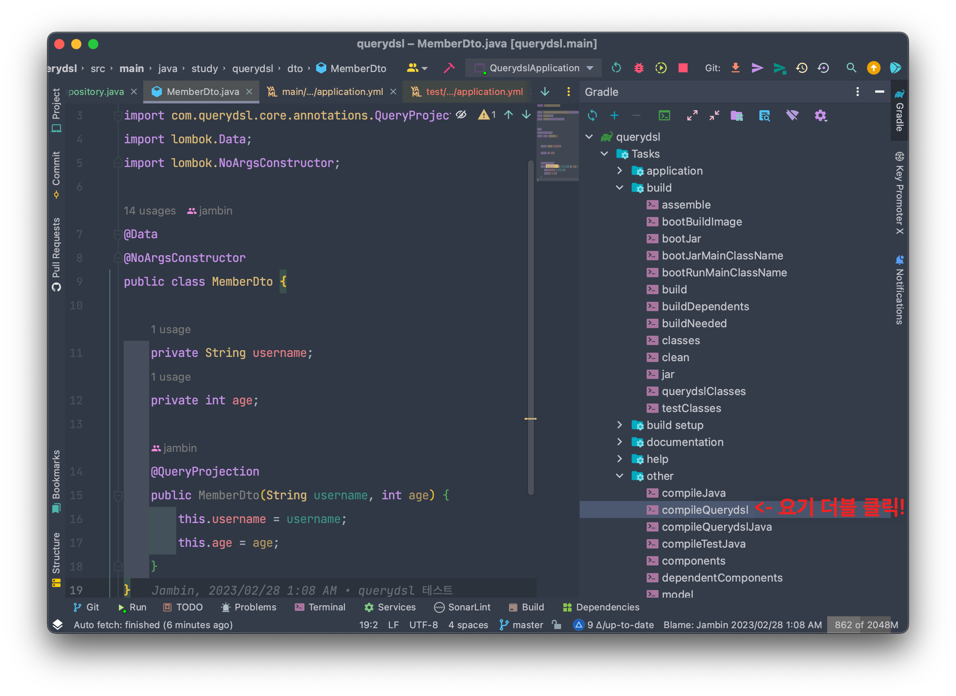Open QuerydslApplication run configuration dropdown
956x696 pixels.
(534, 68)
